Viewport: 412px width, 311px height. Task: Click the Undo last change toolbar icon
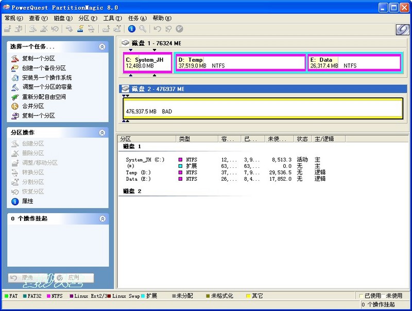tap(157, 29)
